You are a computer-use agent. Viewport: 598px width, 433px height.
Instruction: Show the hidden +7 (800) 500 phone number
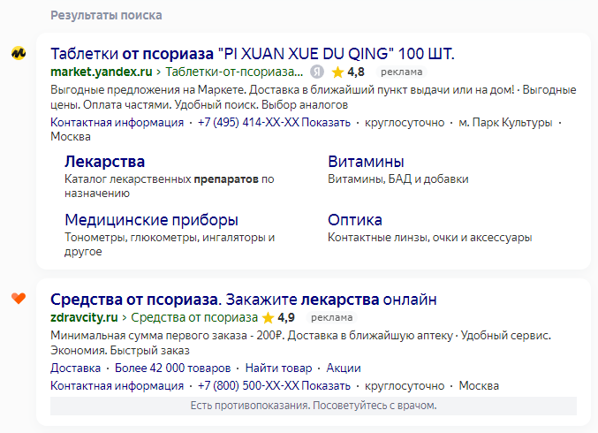(274, 385)
